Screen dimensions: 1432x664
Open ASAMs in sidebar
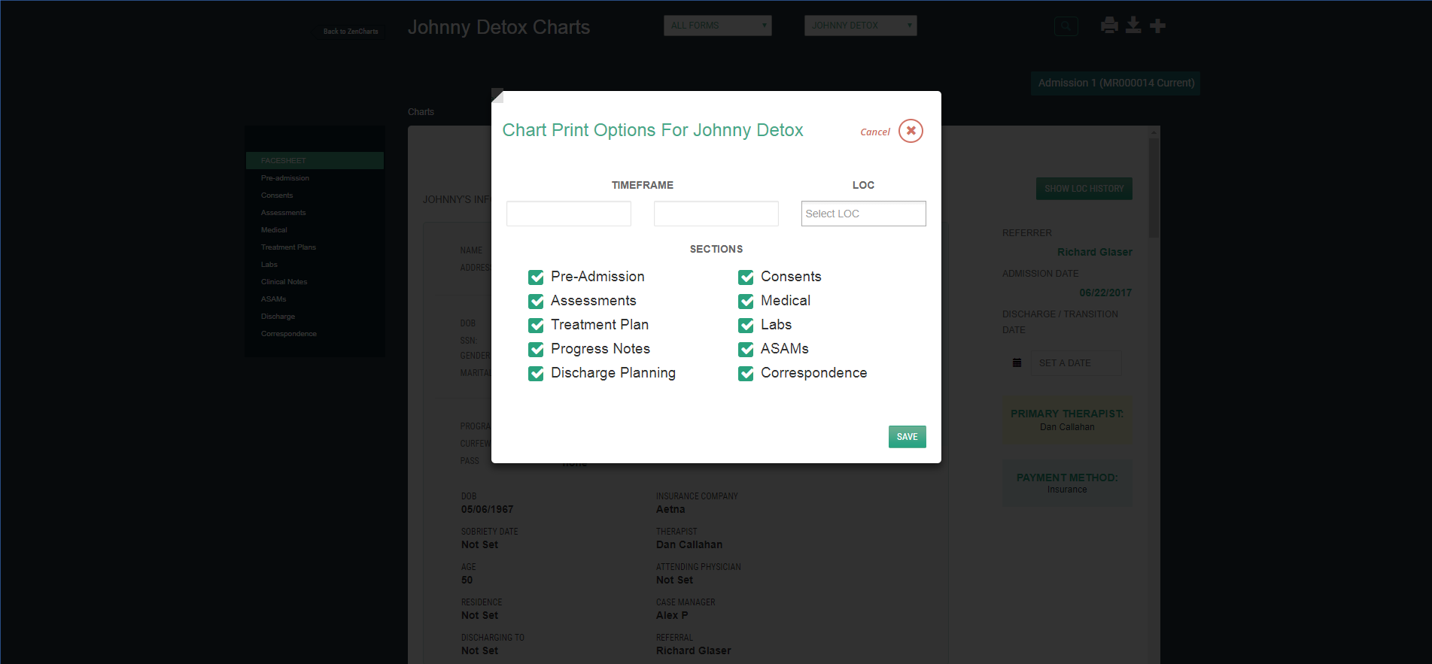pos(273,299)
